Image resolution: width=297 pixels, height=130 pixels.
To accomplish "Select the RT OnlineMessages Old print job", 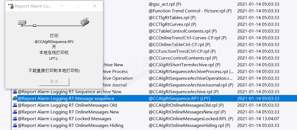I will pos(67,105).
